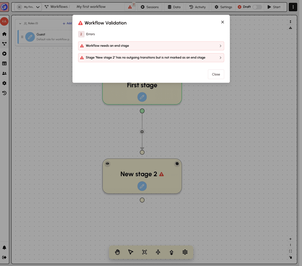Open the workflow editor icon in left sidebar
The image size is (302, 266).
[x=4, y=44]
